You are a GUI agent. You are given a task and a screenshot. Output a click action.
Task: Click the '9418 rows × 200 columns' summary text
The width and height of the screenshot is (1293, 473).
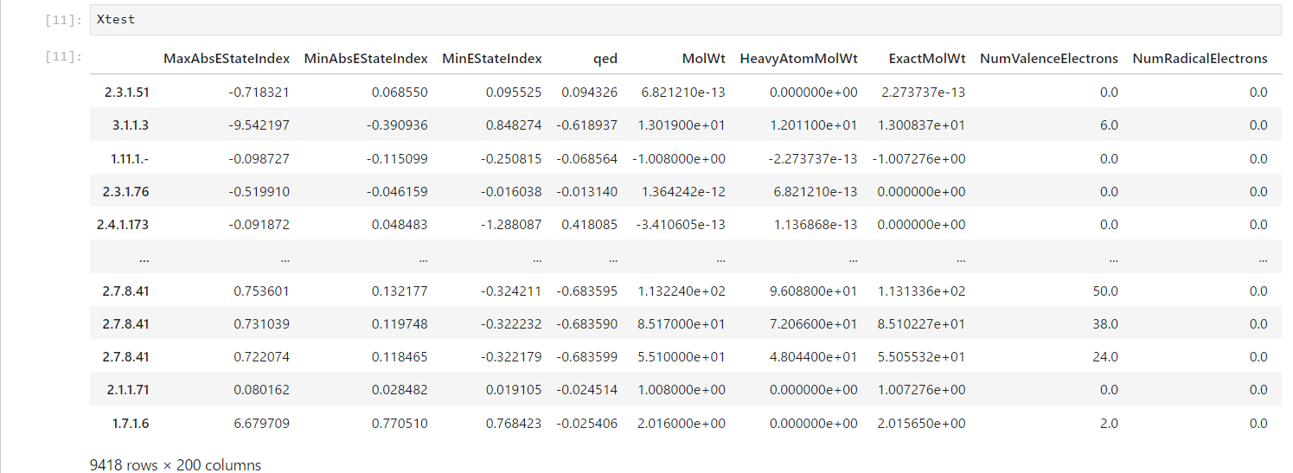175,465
